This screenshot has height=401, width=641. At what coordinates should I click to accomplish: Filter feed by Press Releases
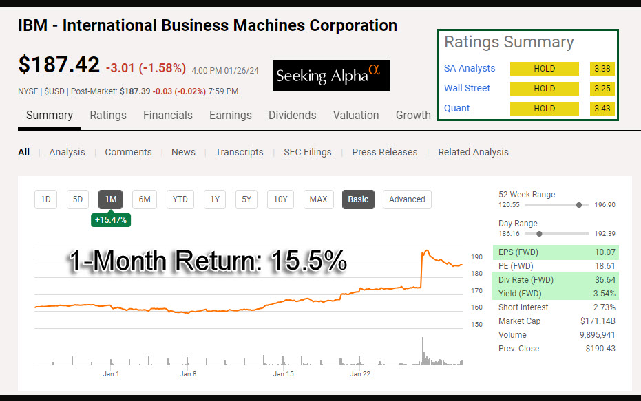(x=385, y=152)
